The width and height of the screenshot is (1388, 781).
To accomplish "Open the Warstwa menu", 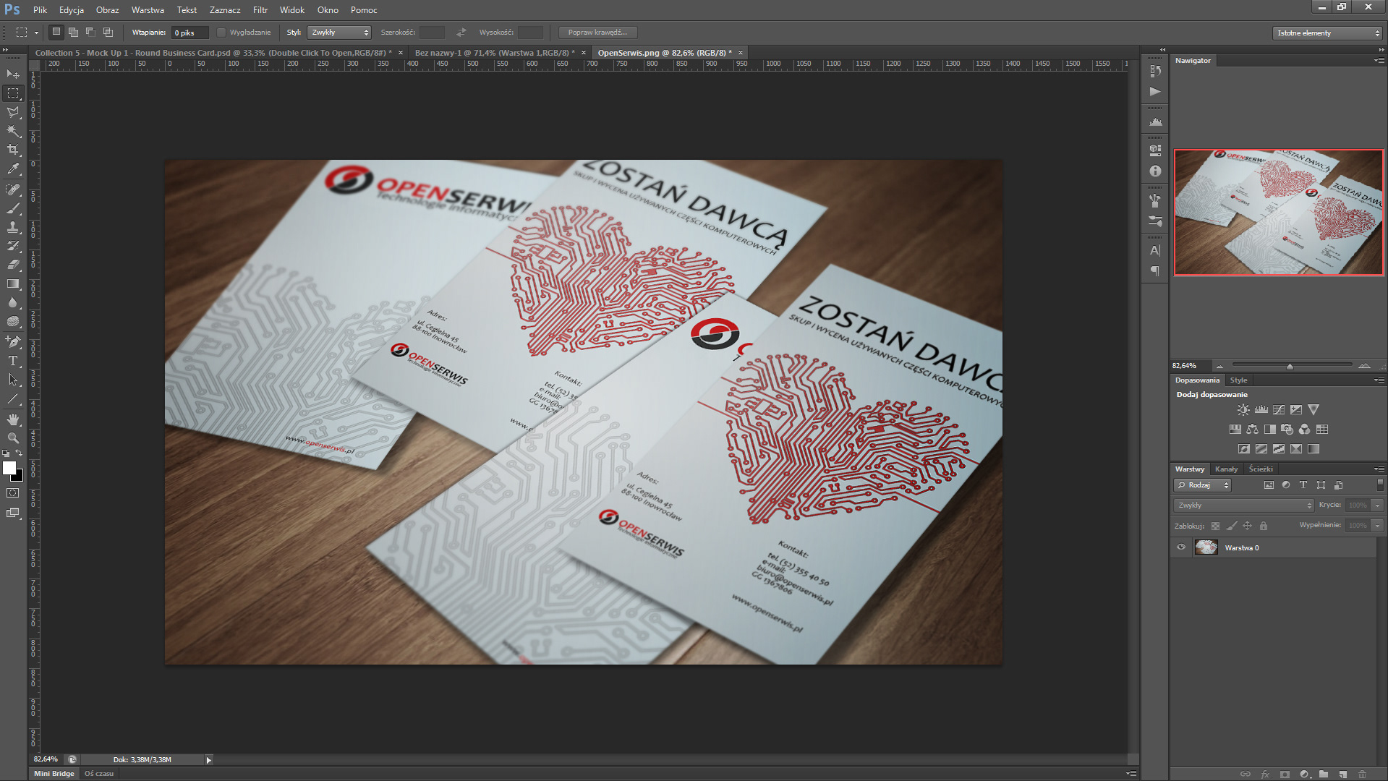I will [148, 10].
